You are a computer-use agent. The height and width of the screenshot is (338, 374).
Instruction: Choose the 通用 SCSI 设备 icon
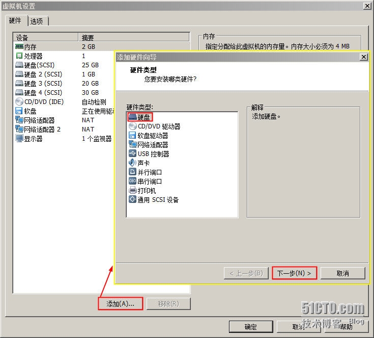coord(133,199)
